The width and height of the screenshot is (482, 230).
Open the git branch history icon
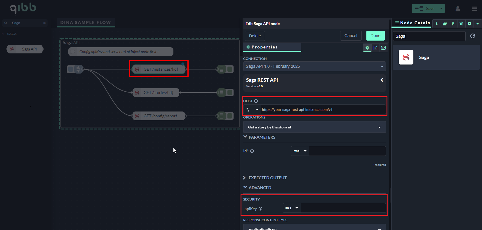453,24
